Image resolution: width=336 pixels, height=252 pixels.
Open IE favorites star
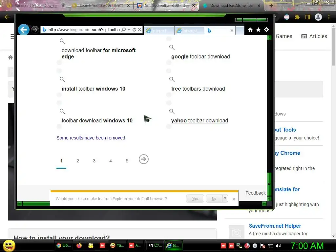tap(259, 30)
